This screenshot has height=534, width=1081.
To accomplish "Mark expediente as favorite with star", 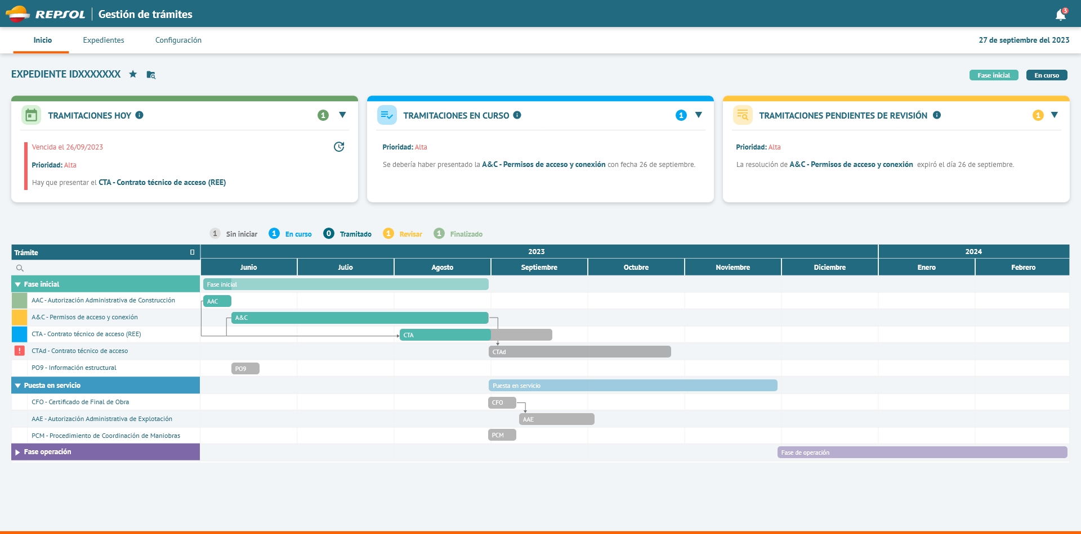I will point(133,74).
